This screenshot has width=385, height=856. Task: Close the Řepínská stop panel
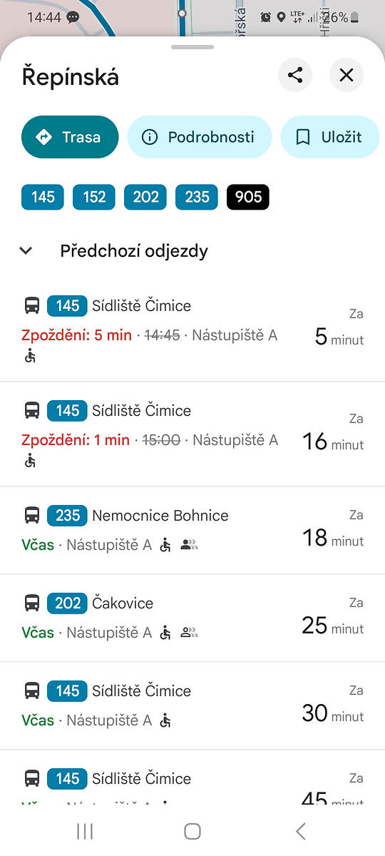tap(346, 75)
